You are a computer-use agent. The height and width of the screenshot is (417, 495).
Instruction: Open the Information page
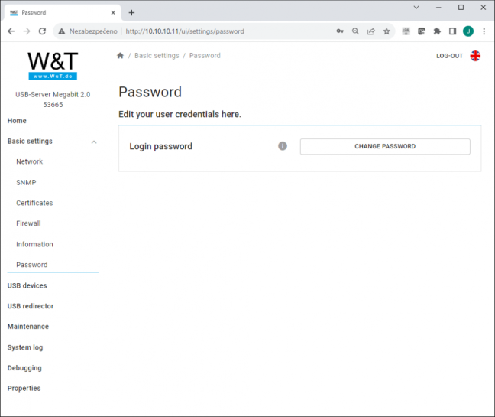[34, 244]
